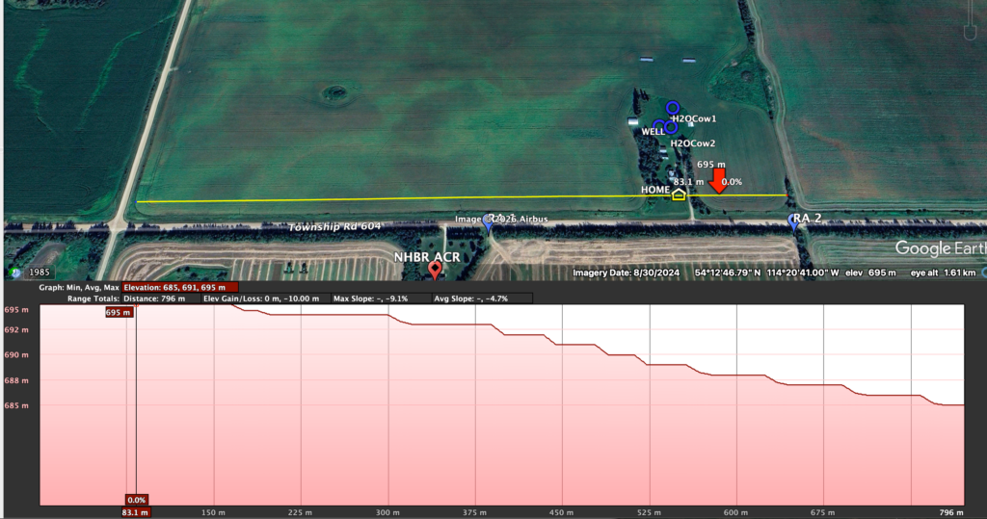This screenshot has width=987, height=519.
Task: Select the Distance 796 m range total
Action: [160, 298]
